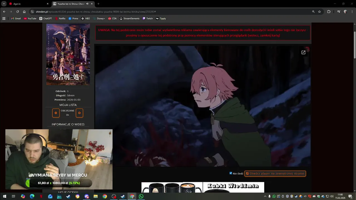Open the Twitch bookmark
This screenshot has width=356, height=200.
(148, 18)
